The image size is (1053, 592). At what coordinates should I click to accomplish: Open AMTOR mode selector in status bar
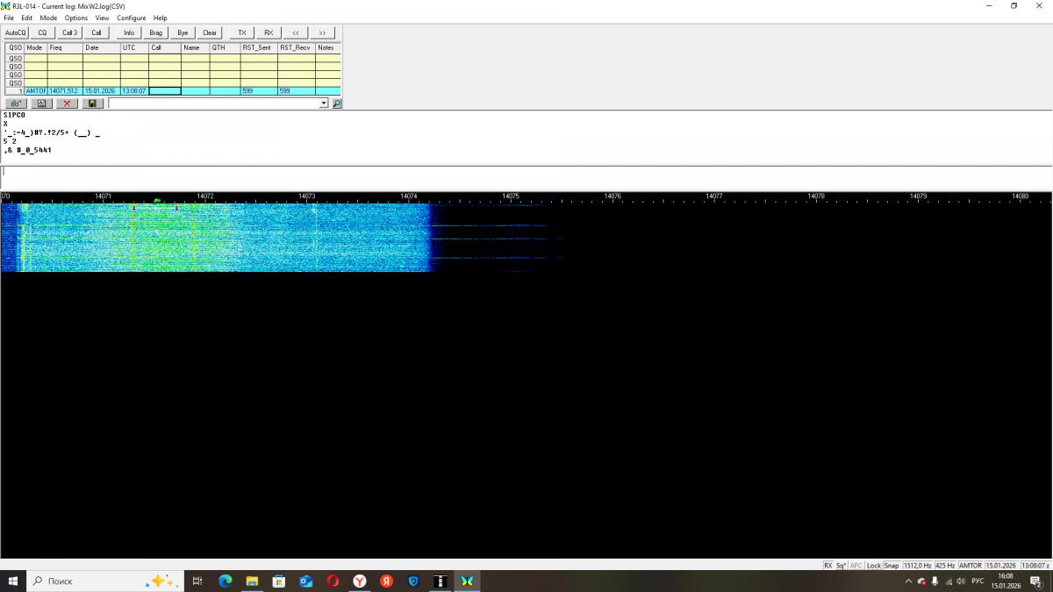coord(971,566)
